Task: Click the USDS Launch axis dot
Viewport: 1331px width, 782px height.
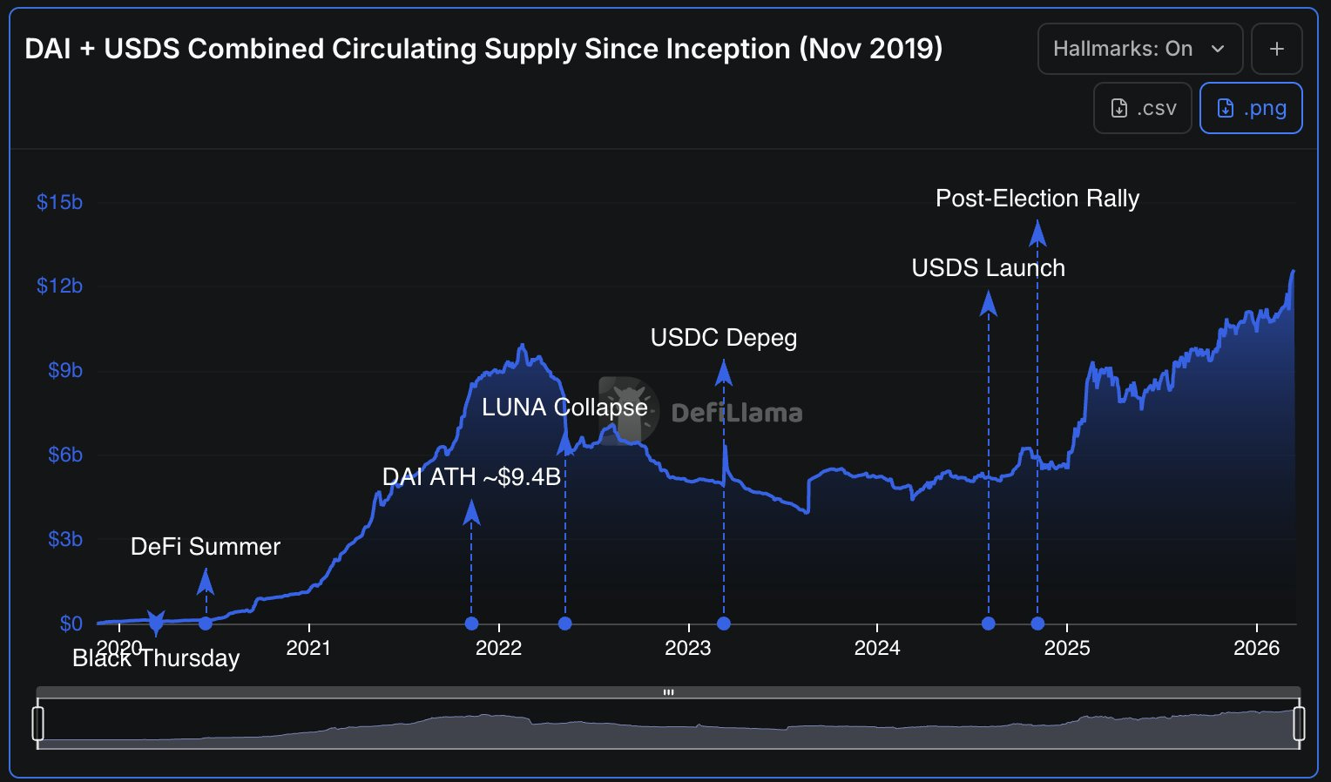Action: pyautogui.click(x=989, y=624)
